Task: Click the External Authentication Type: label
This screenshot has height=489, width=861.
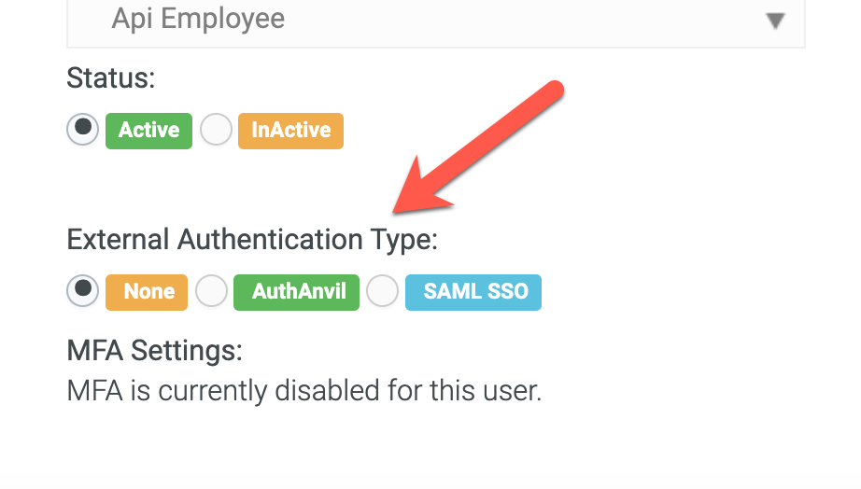Action: pyautogui.click(x=252, y=241)
